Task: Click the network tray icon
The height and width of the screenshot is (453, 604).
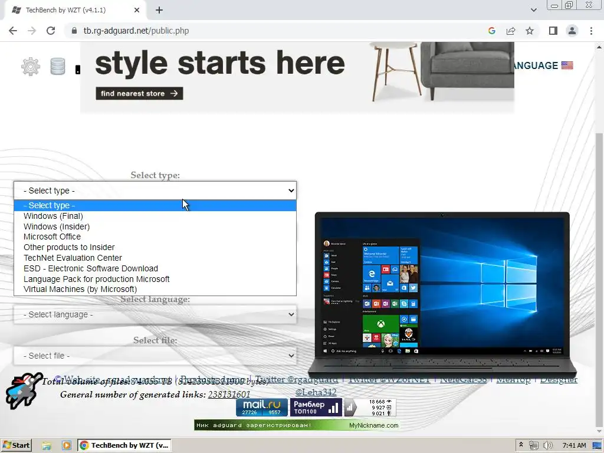Action: (x=533, y=446)
